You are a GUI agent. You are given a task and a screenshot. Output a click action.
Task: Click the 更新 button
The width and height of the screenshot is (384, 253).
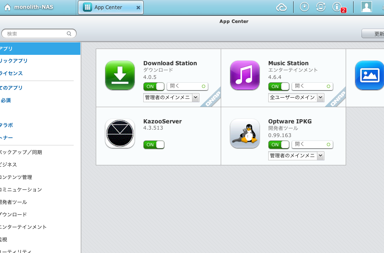(x=373, y=34)
